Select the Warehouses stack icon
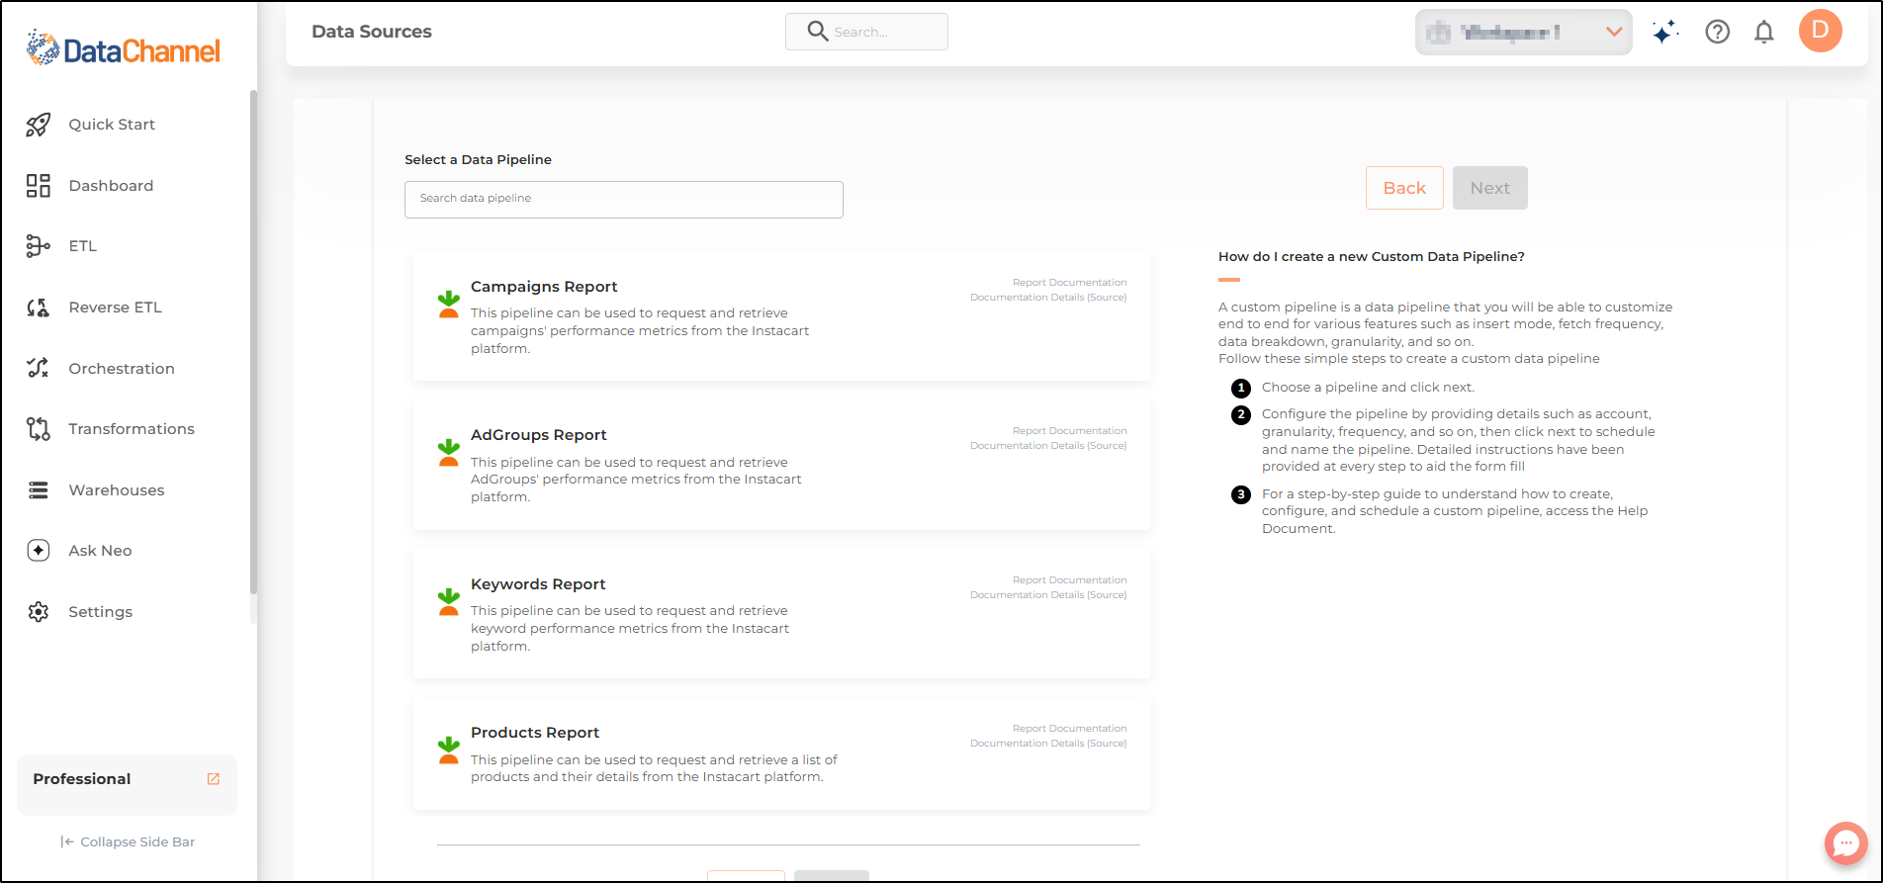The width and height of the screenshot is (1883, 883). [x=39, y=490]
